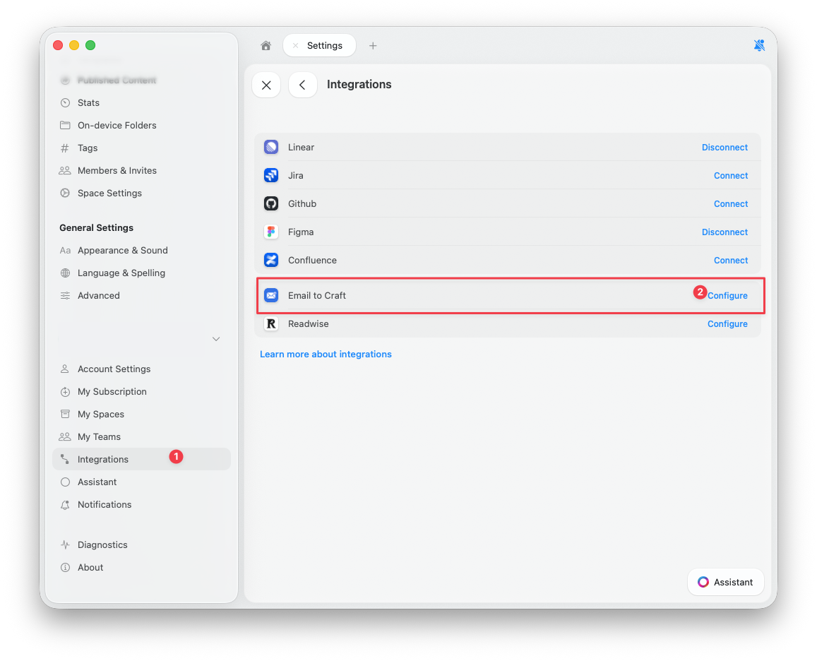Click the Readwise R icon
Image resolution: width=817 pixels, height=661 pixels.
pyautogui.click(x=271, y=323)
